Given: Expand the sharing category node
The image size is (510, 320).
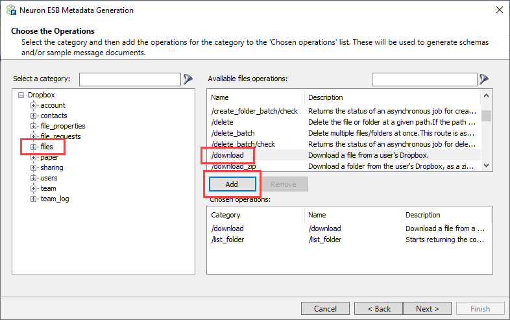Looking at the screenshot, I should tap(33, 167).
